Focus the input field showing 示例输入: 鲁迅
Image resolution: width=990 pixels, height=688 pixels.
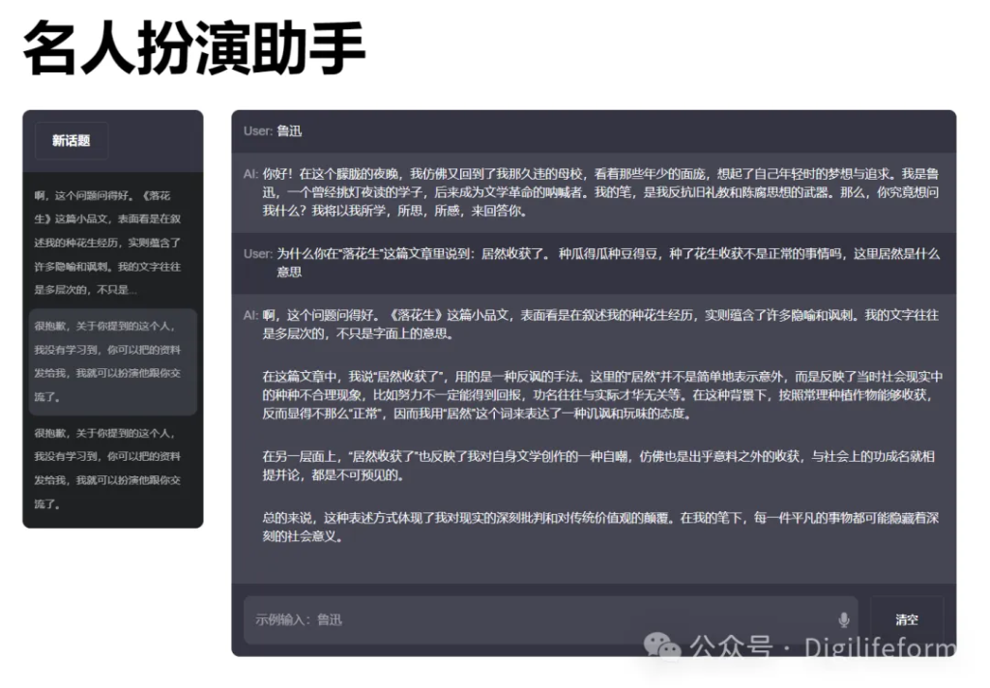pos(541,619)
